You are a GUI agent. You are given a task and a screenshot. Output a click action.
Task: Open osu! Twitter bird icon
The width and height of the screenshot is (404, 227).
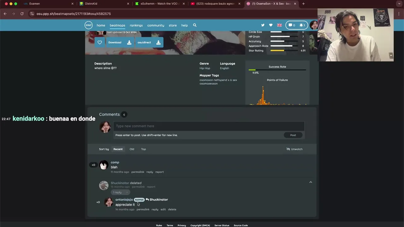pyautogui.click(x=263, y=25)
